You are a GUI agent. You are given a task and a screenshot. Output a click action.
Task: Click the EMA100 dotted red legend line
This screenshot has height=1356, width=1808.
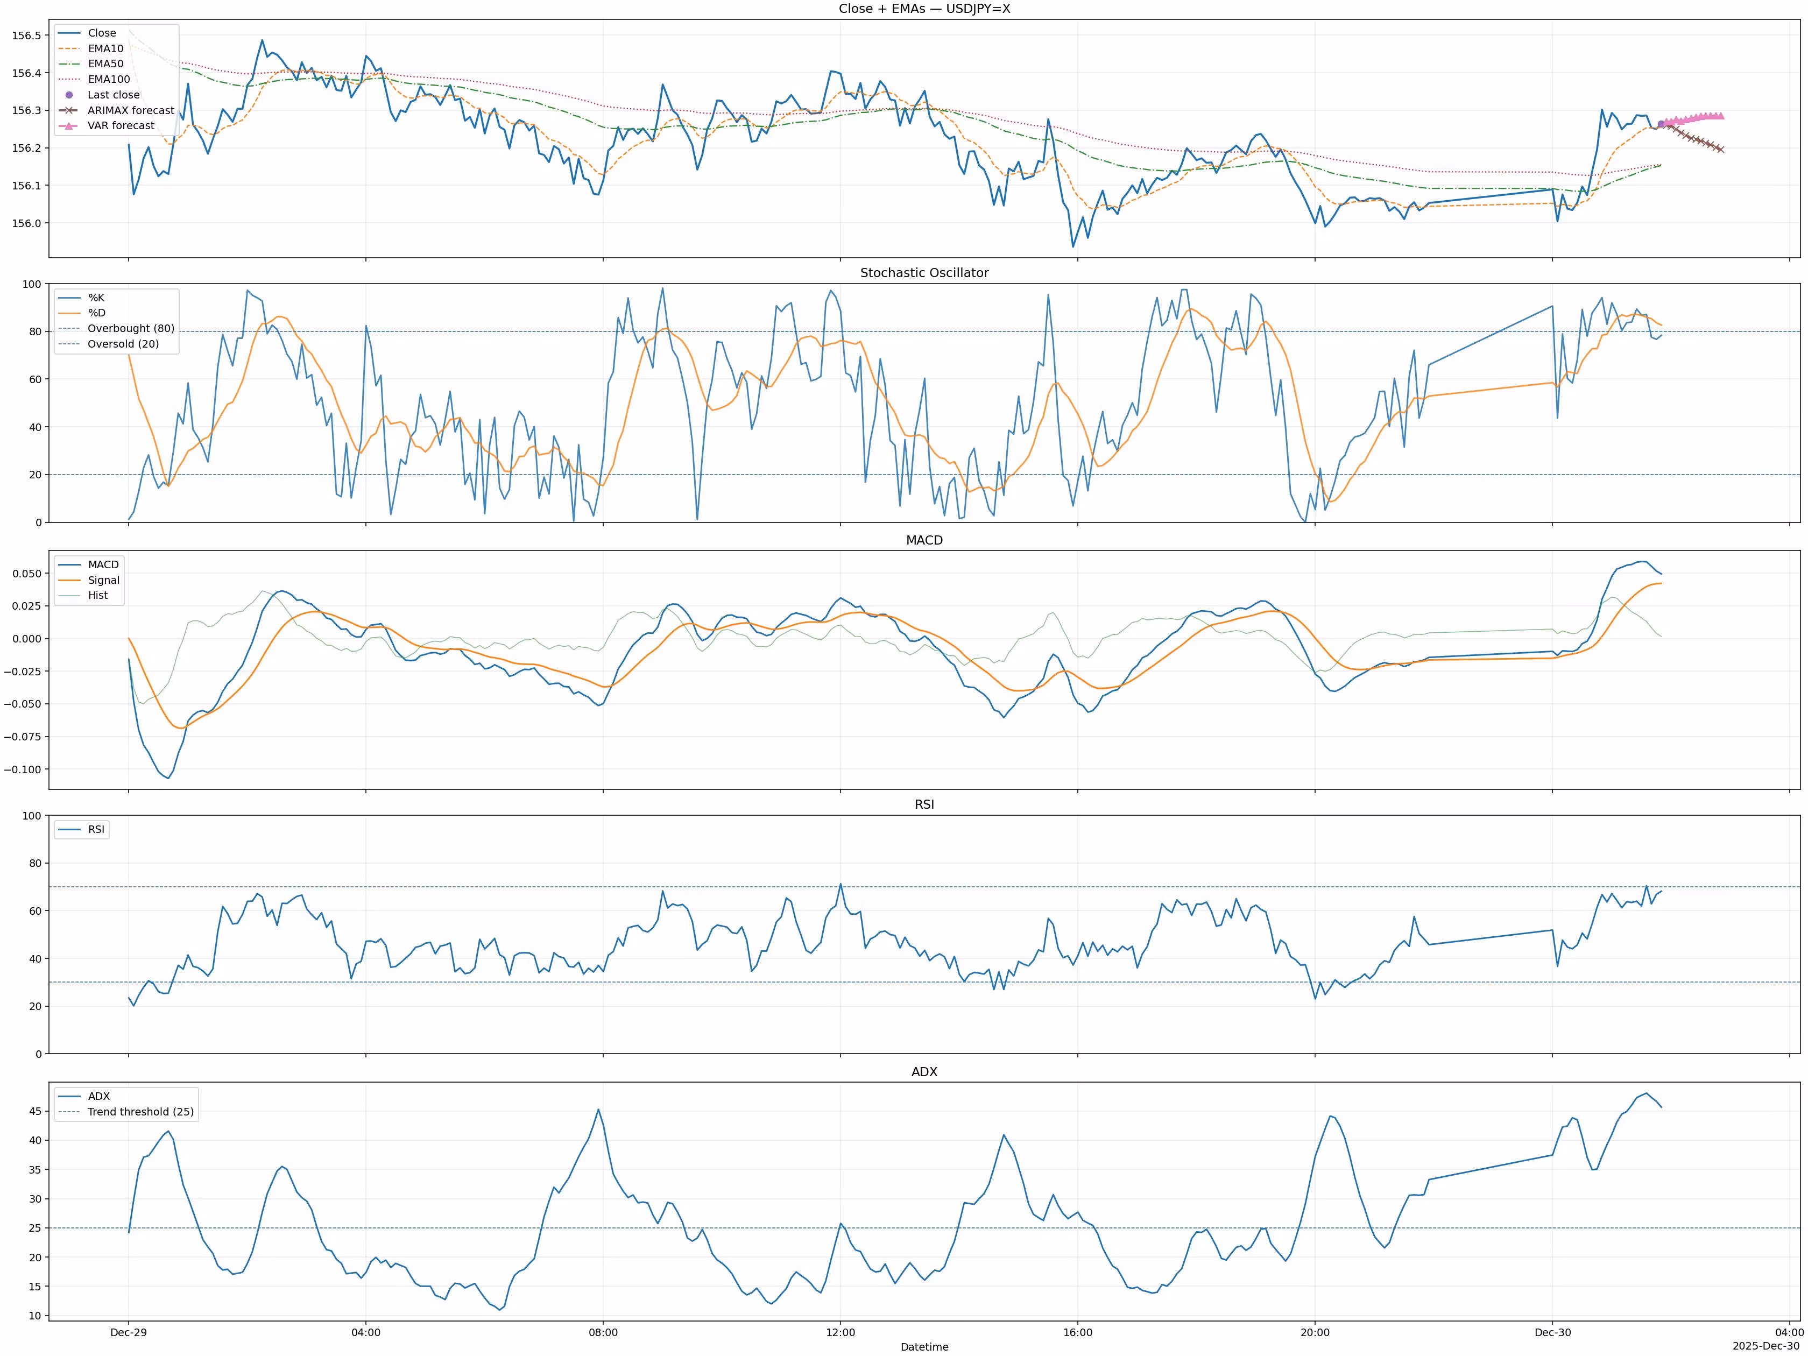point(69,79)
